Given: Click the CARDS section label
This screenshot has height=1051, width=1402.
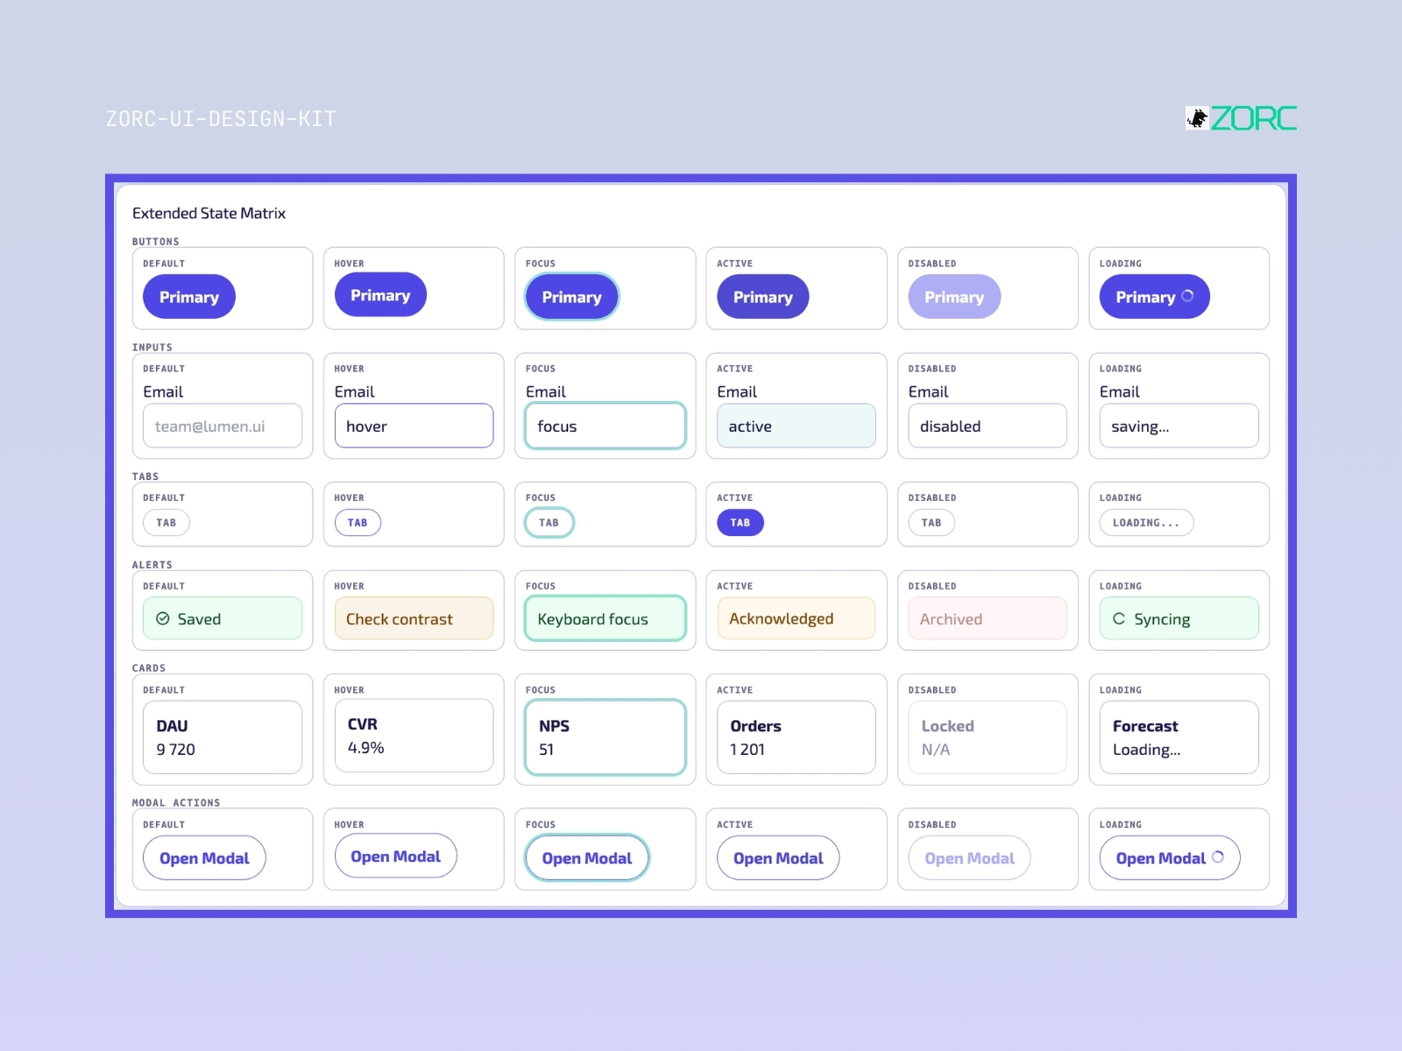Looking at the screenshot, I should pos(149,668).
